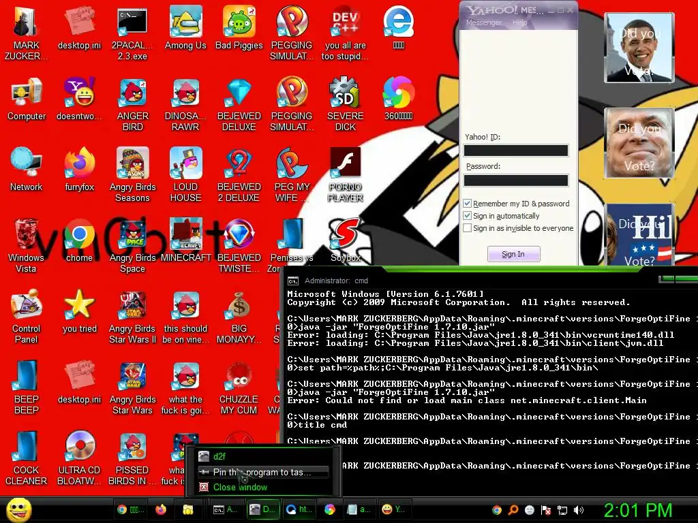Open the Internet Explorer style 'e' icon

pyautogui.click(x=398, y=27)
